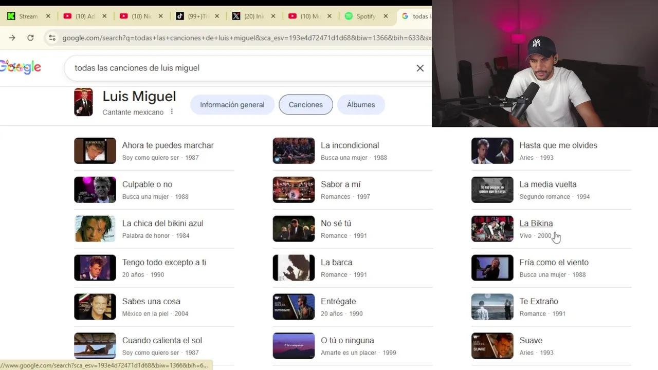Click thumbnail for Te Extraño

click(x=492, y=307)
